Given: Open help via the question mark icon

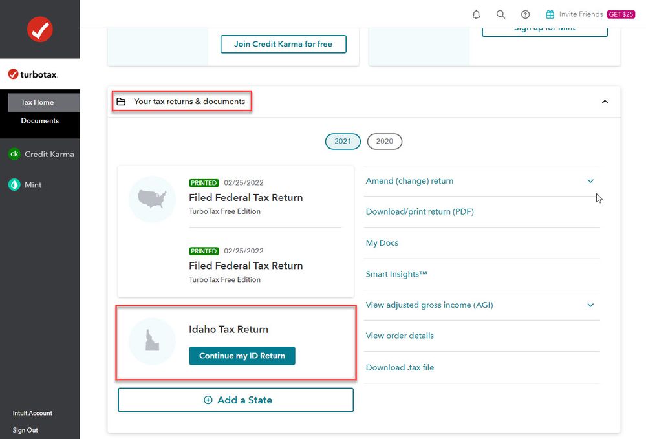Looking at the screenshot, I should (x=525, y=14).
